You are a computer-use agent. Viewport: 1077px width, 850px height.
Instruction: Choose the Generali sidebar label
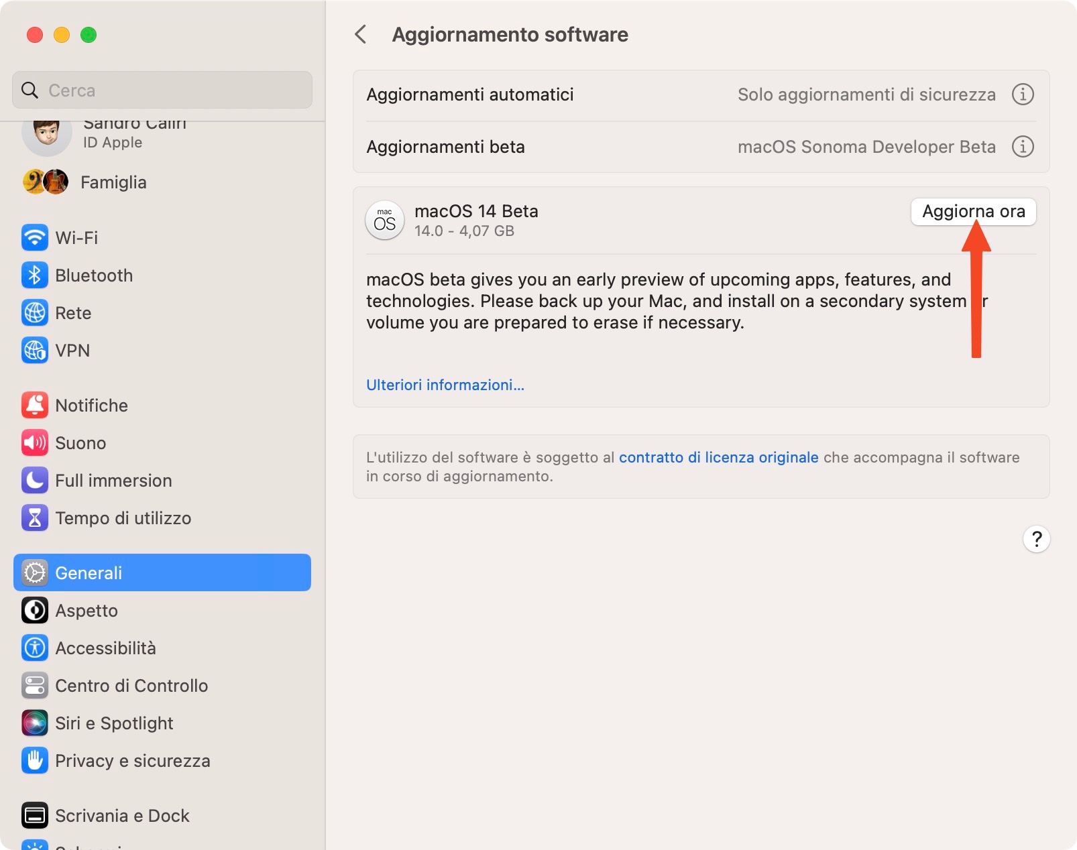click(x=89, y=573)
